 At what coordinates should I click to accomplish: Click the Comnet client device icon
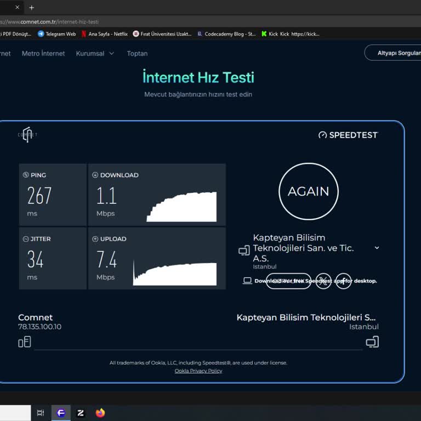coord(25,342)
